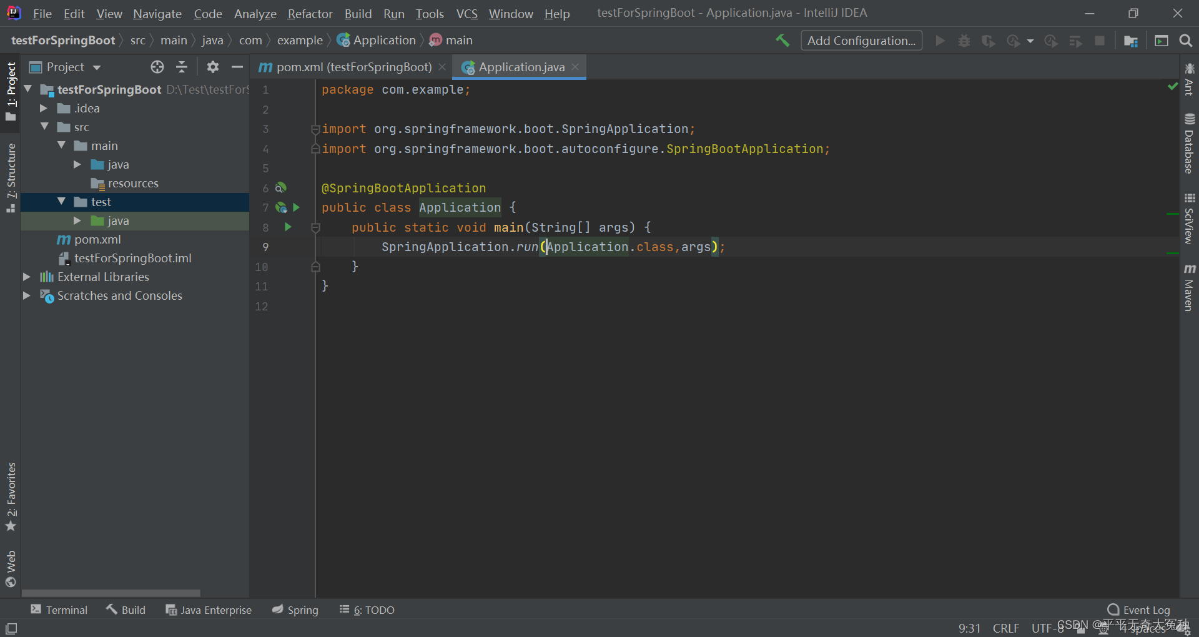Image resolution: width=1199 pixels, height=637 pixels.
Task: Open SciView tool window
Action: (x=1189, y=219)
